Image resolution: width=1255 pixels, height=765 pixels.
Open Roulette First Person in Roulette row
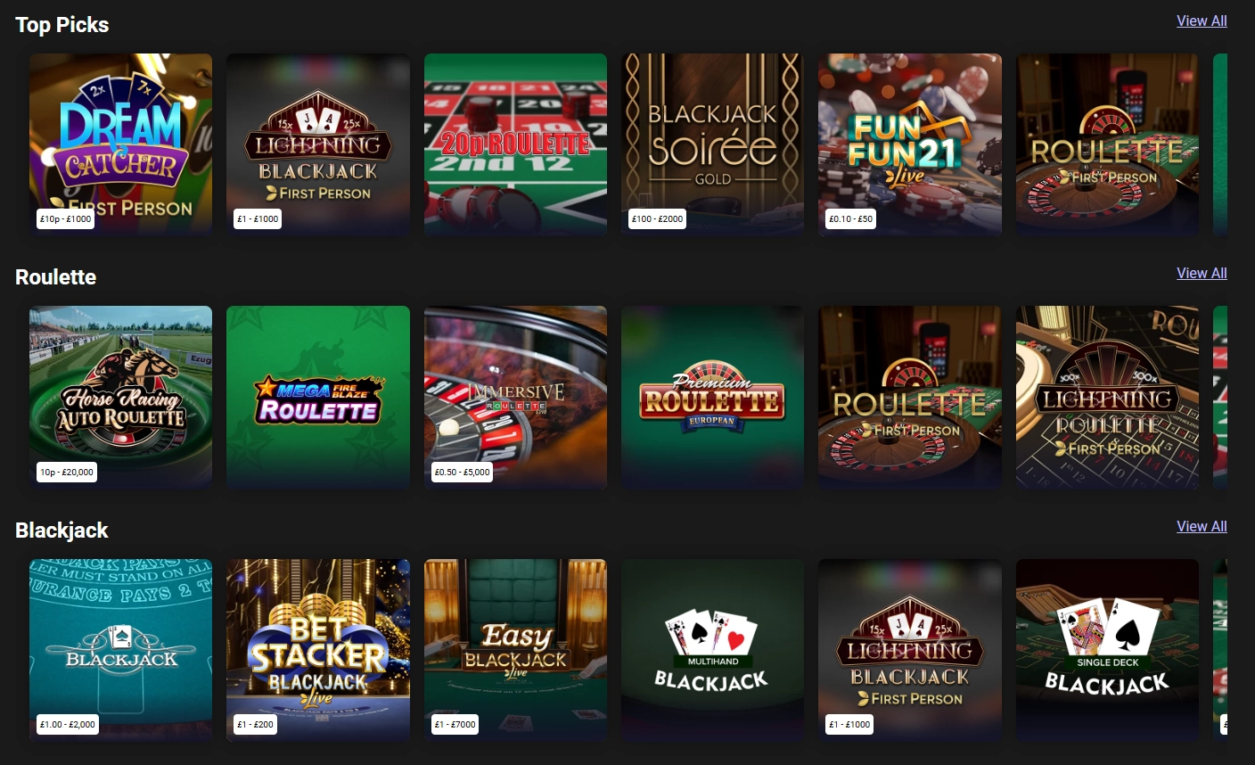click(910, 398)
